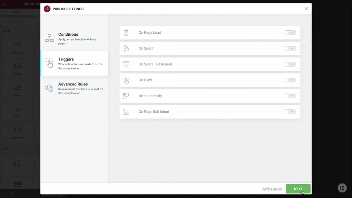Click the Elements tab in background panel
Image resolution: width=352 pixels, height=198 pixels.
[x=17, y=12]
